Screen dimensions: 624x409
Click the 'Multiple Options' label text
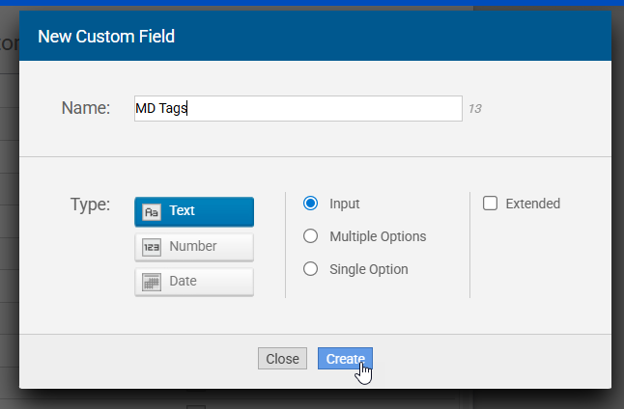(378, 236)
